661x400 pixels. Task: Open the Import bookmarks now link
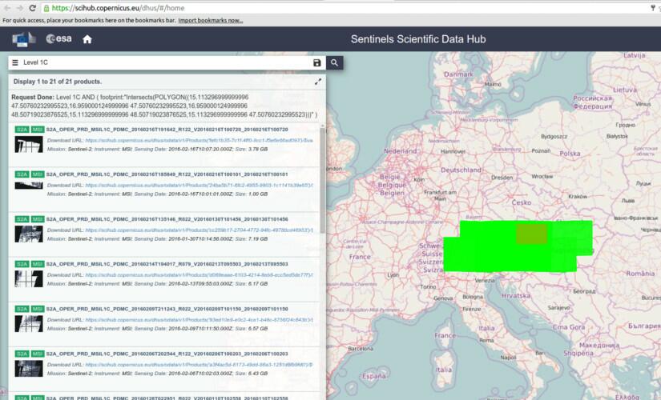pos(211,20)
